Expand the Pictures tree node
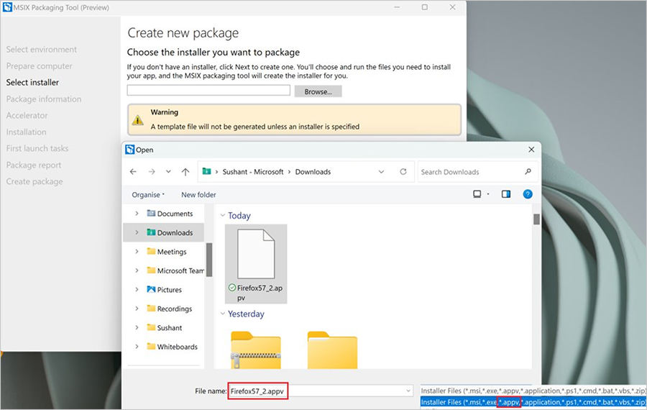 [x=137, y=289]
